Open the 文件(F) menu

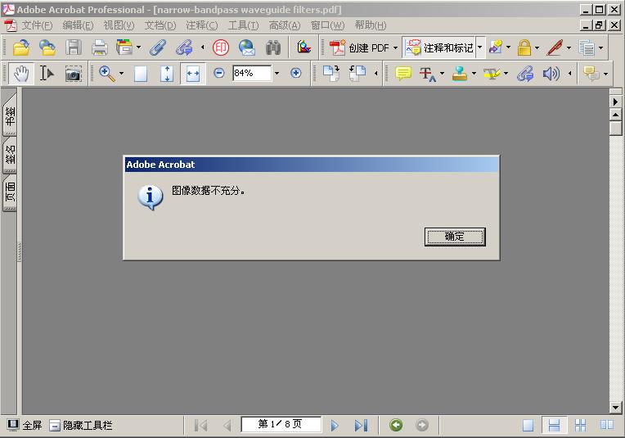click(37, 25)
